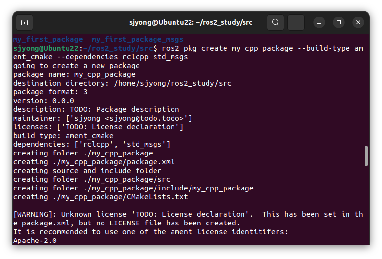Click the Apache-2.0 text
Screen dimensions: 382x259
(x=35, y=241)
